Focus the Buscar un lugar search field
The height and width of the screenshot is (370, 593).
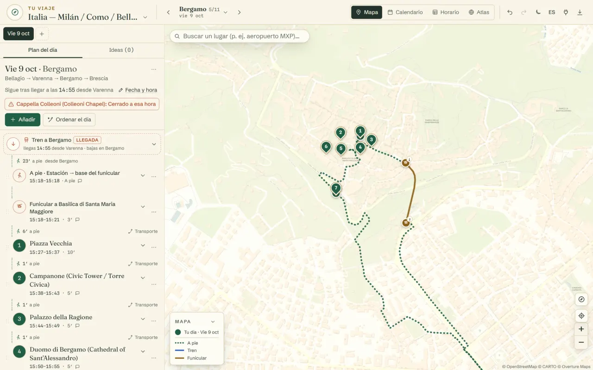point(239,36)
